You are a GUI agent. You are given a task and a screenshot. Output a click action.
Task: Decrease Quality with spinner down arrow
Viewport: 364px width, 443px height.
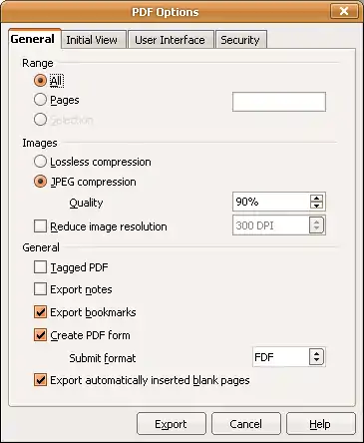pos(316,206)
